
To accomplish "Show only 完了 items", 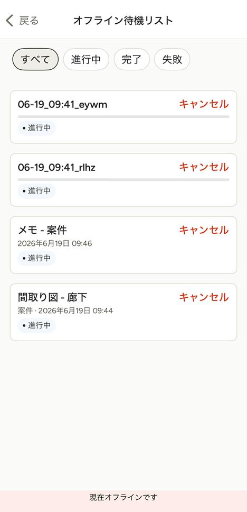I will click(131, 59).
